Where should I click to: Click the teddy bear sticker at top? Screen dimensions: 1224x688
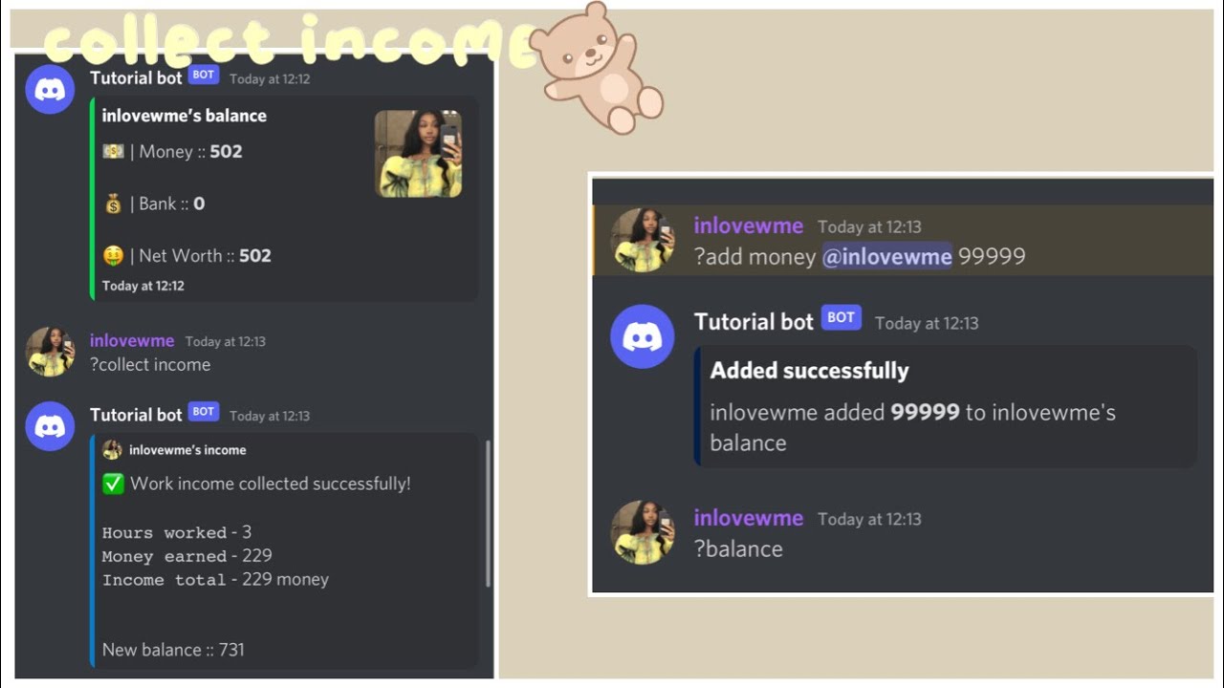tap(597, 66)
